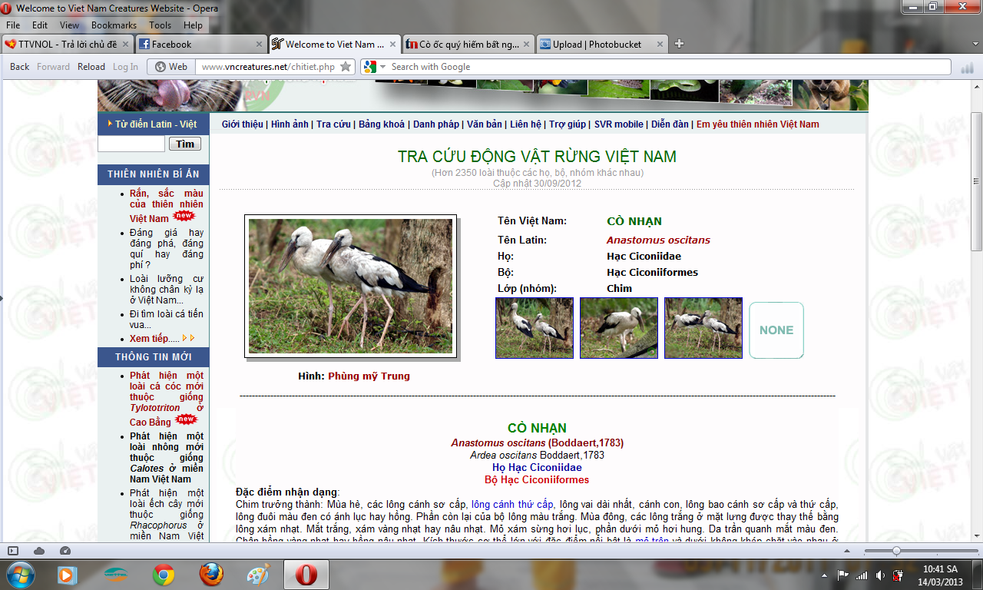Show hidden system tray icons
Viewport: 983px width, 590px height.
pyautogui.click(x=826, y=575)
